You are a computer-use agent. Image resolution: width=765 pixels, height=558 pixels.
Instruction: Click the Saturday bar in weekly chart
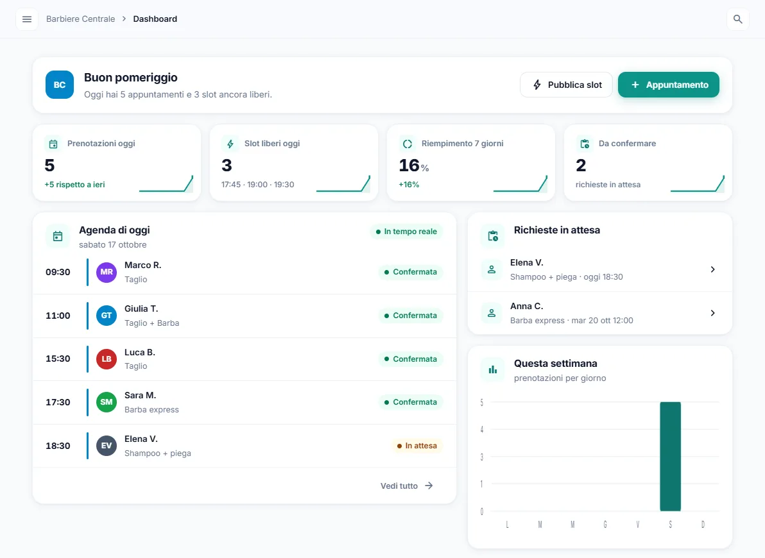point(671,457)
